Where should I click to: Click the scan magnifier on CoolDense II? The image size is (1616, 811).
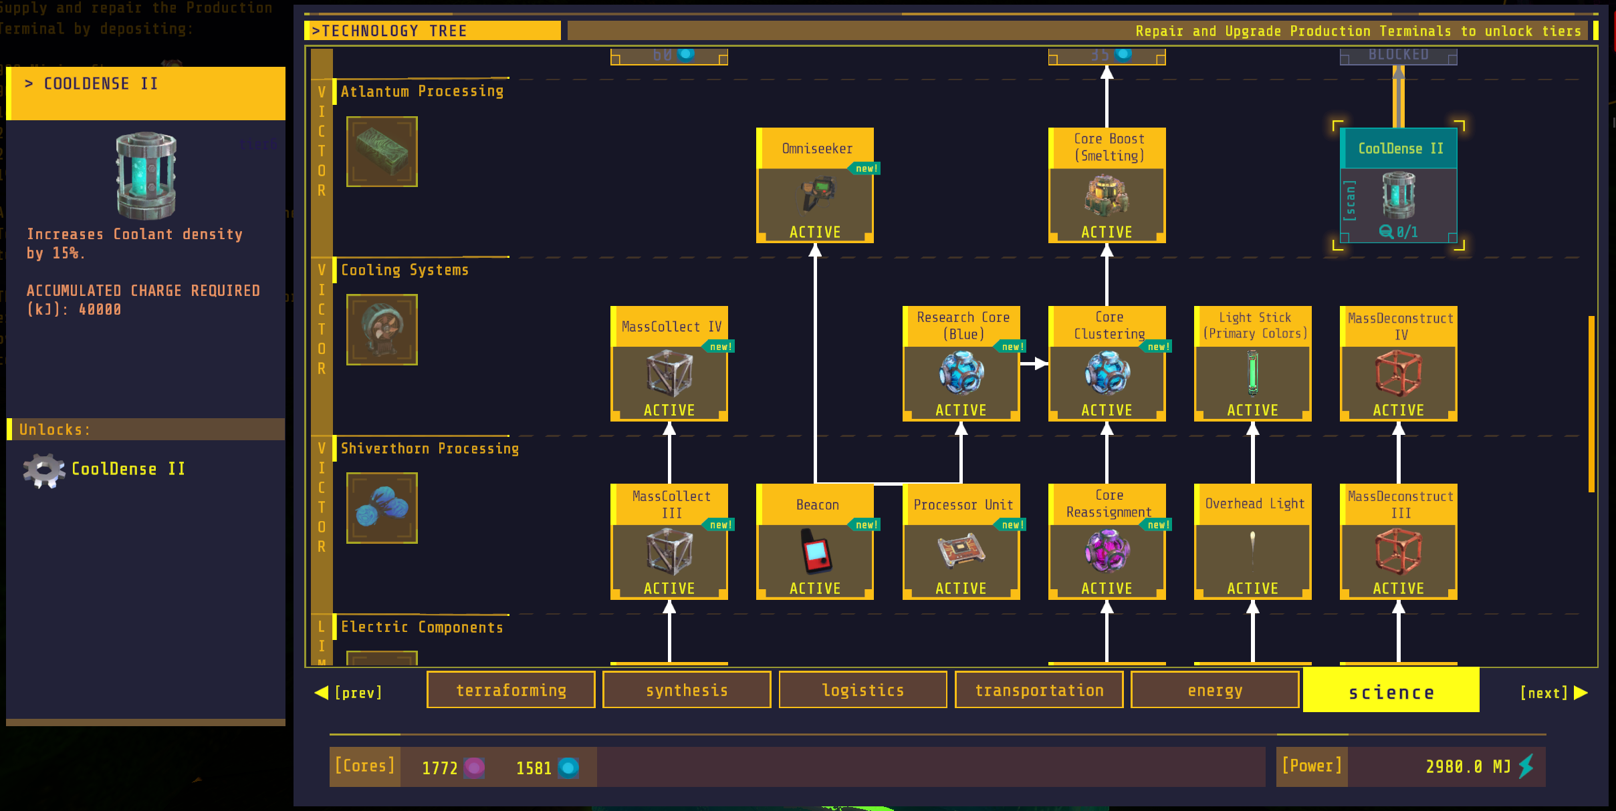point(1385,233)
